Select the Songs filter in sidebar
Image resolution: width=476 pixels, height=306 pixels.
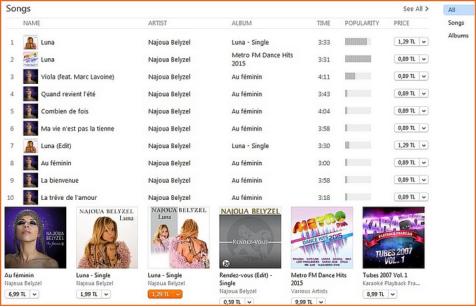point(456,23)
